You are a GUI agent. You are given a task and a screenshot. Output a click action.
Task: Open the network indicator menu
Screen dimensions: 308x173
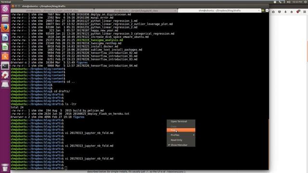[280, 2]
